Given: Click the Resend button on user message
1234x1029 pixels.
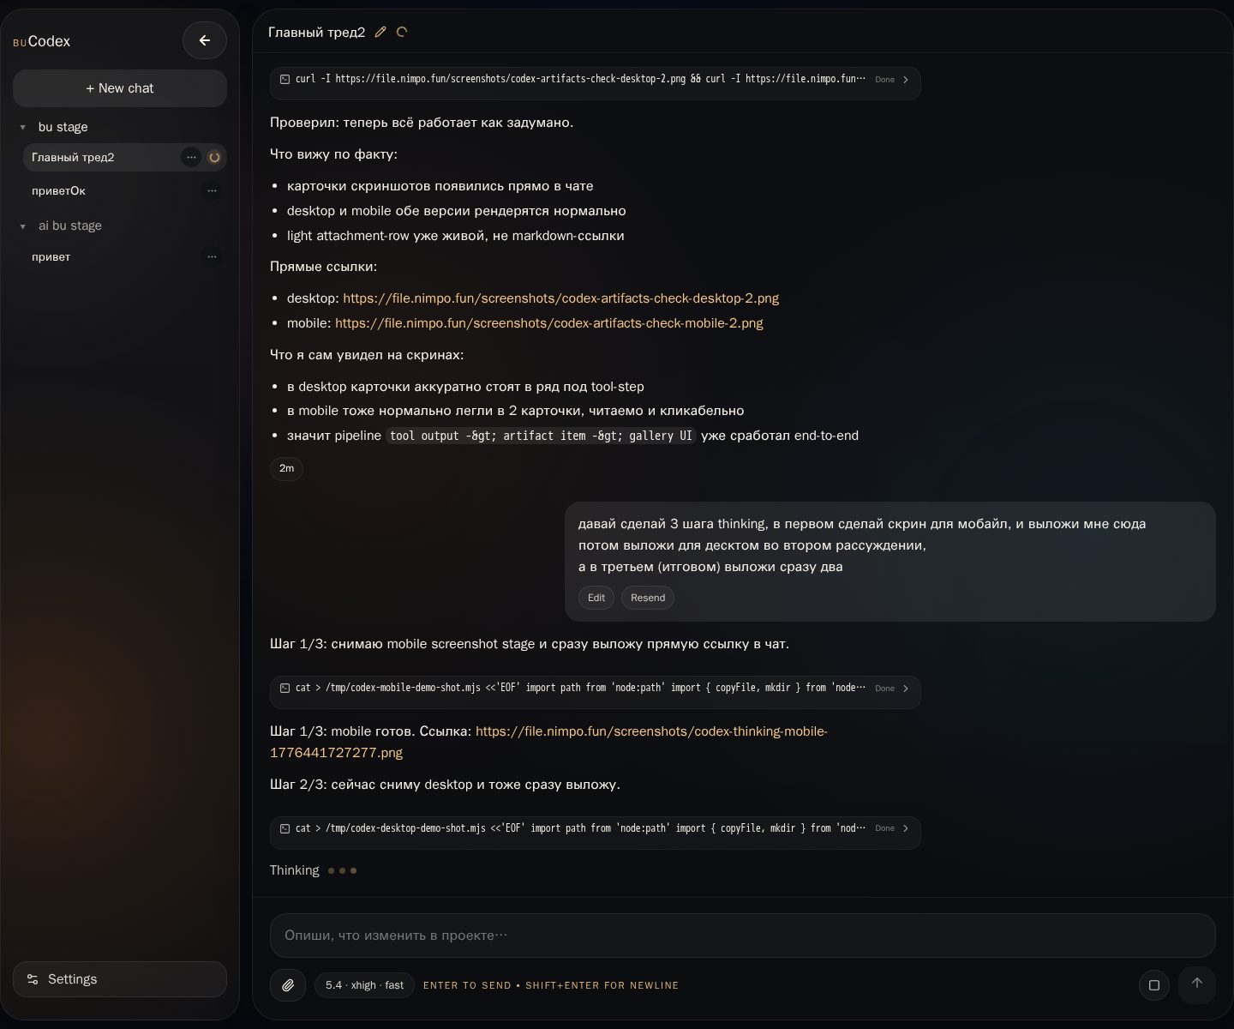Looking at the screenshot, I should pyautogui.click(x=647, y=598).
